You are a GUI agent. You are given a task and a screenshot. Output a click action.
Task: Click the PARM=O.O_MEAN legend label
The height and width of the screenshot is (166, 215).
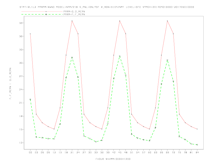pyautogui.click(x=74, y=11)
